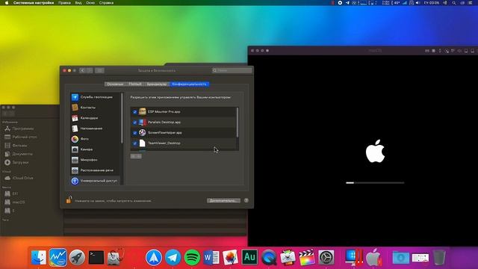Open the Правка menu
Image resolution: width=478 pixels, height=269 pixels.
point(64,3)
